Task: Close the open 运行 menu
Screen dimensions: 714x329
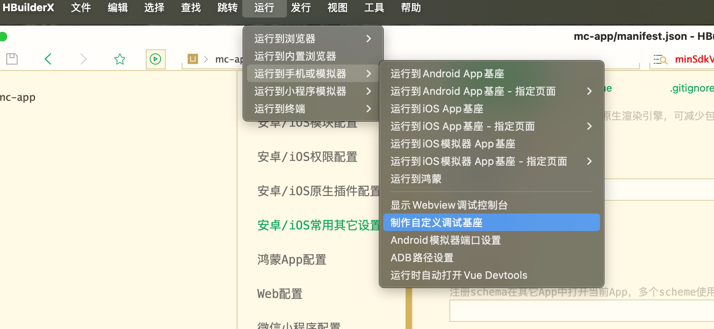Action: [x=264, y=8]
